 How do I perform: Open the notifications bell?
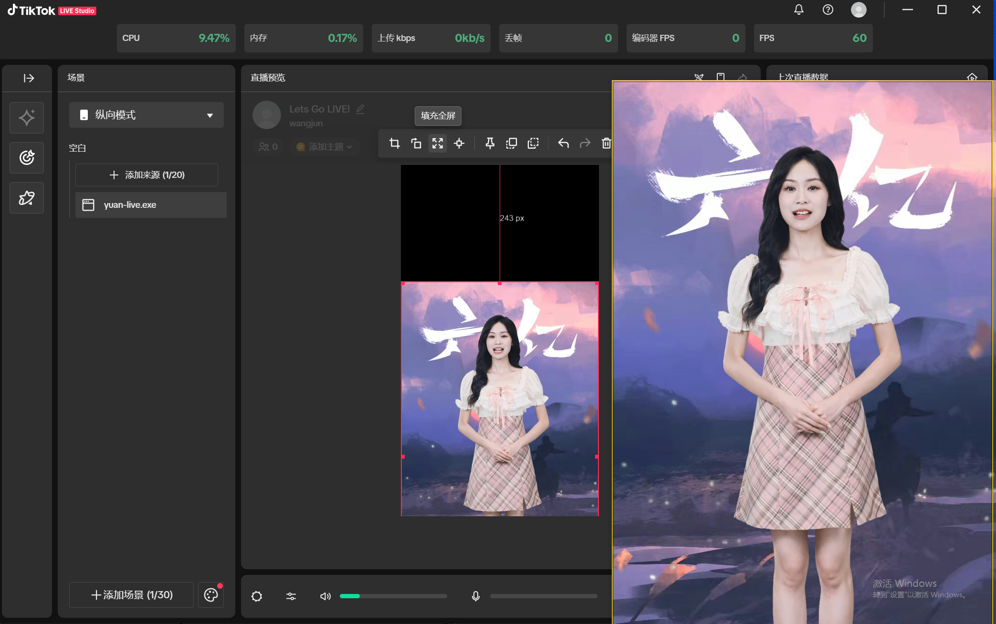tap(798, 10)
